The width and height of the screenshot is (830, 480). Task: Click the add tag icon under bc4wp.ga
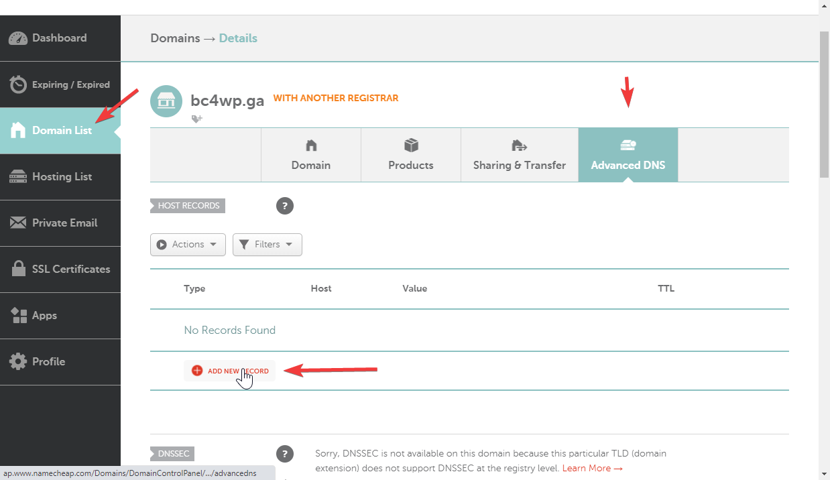196,119
